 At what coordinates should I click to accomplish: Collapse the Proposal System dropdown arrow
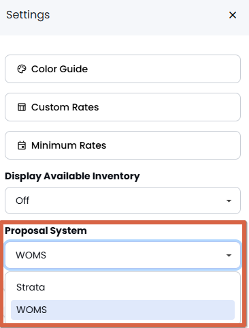point(229,256)
